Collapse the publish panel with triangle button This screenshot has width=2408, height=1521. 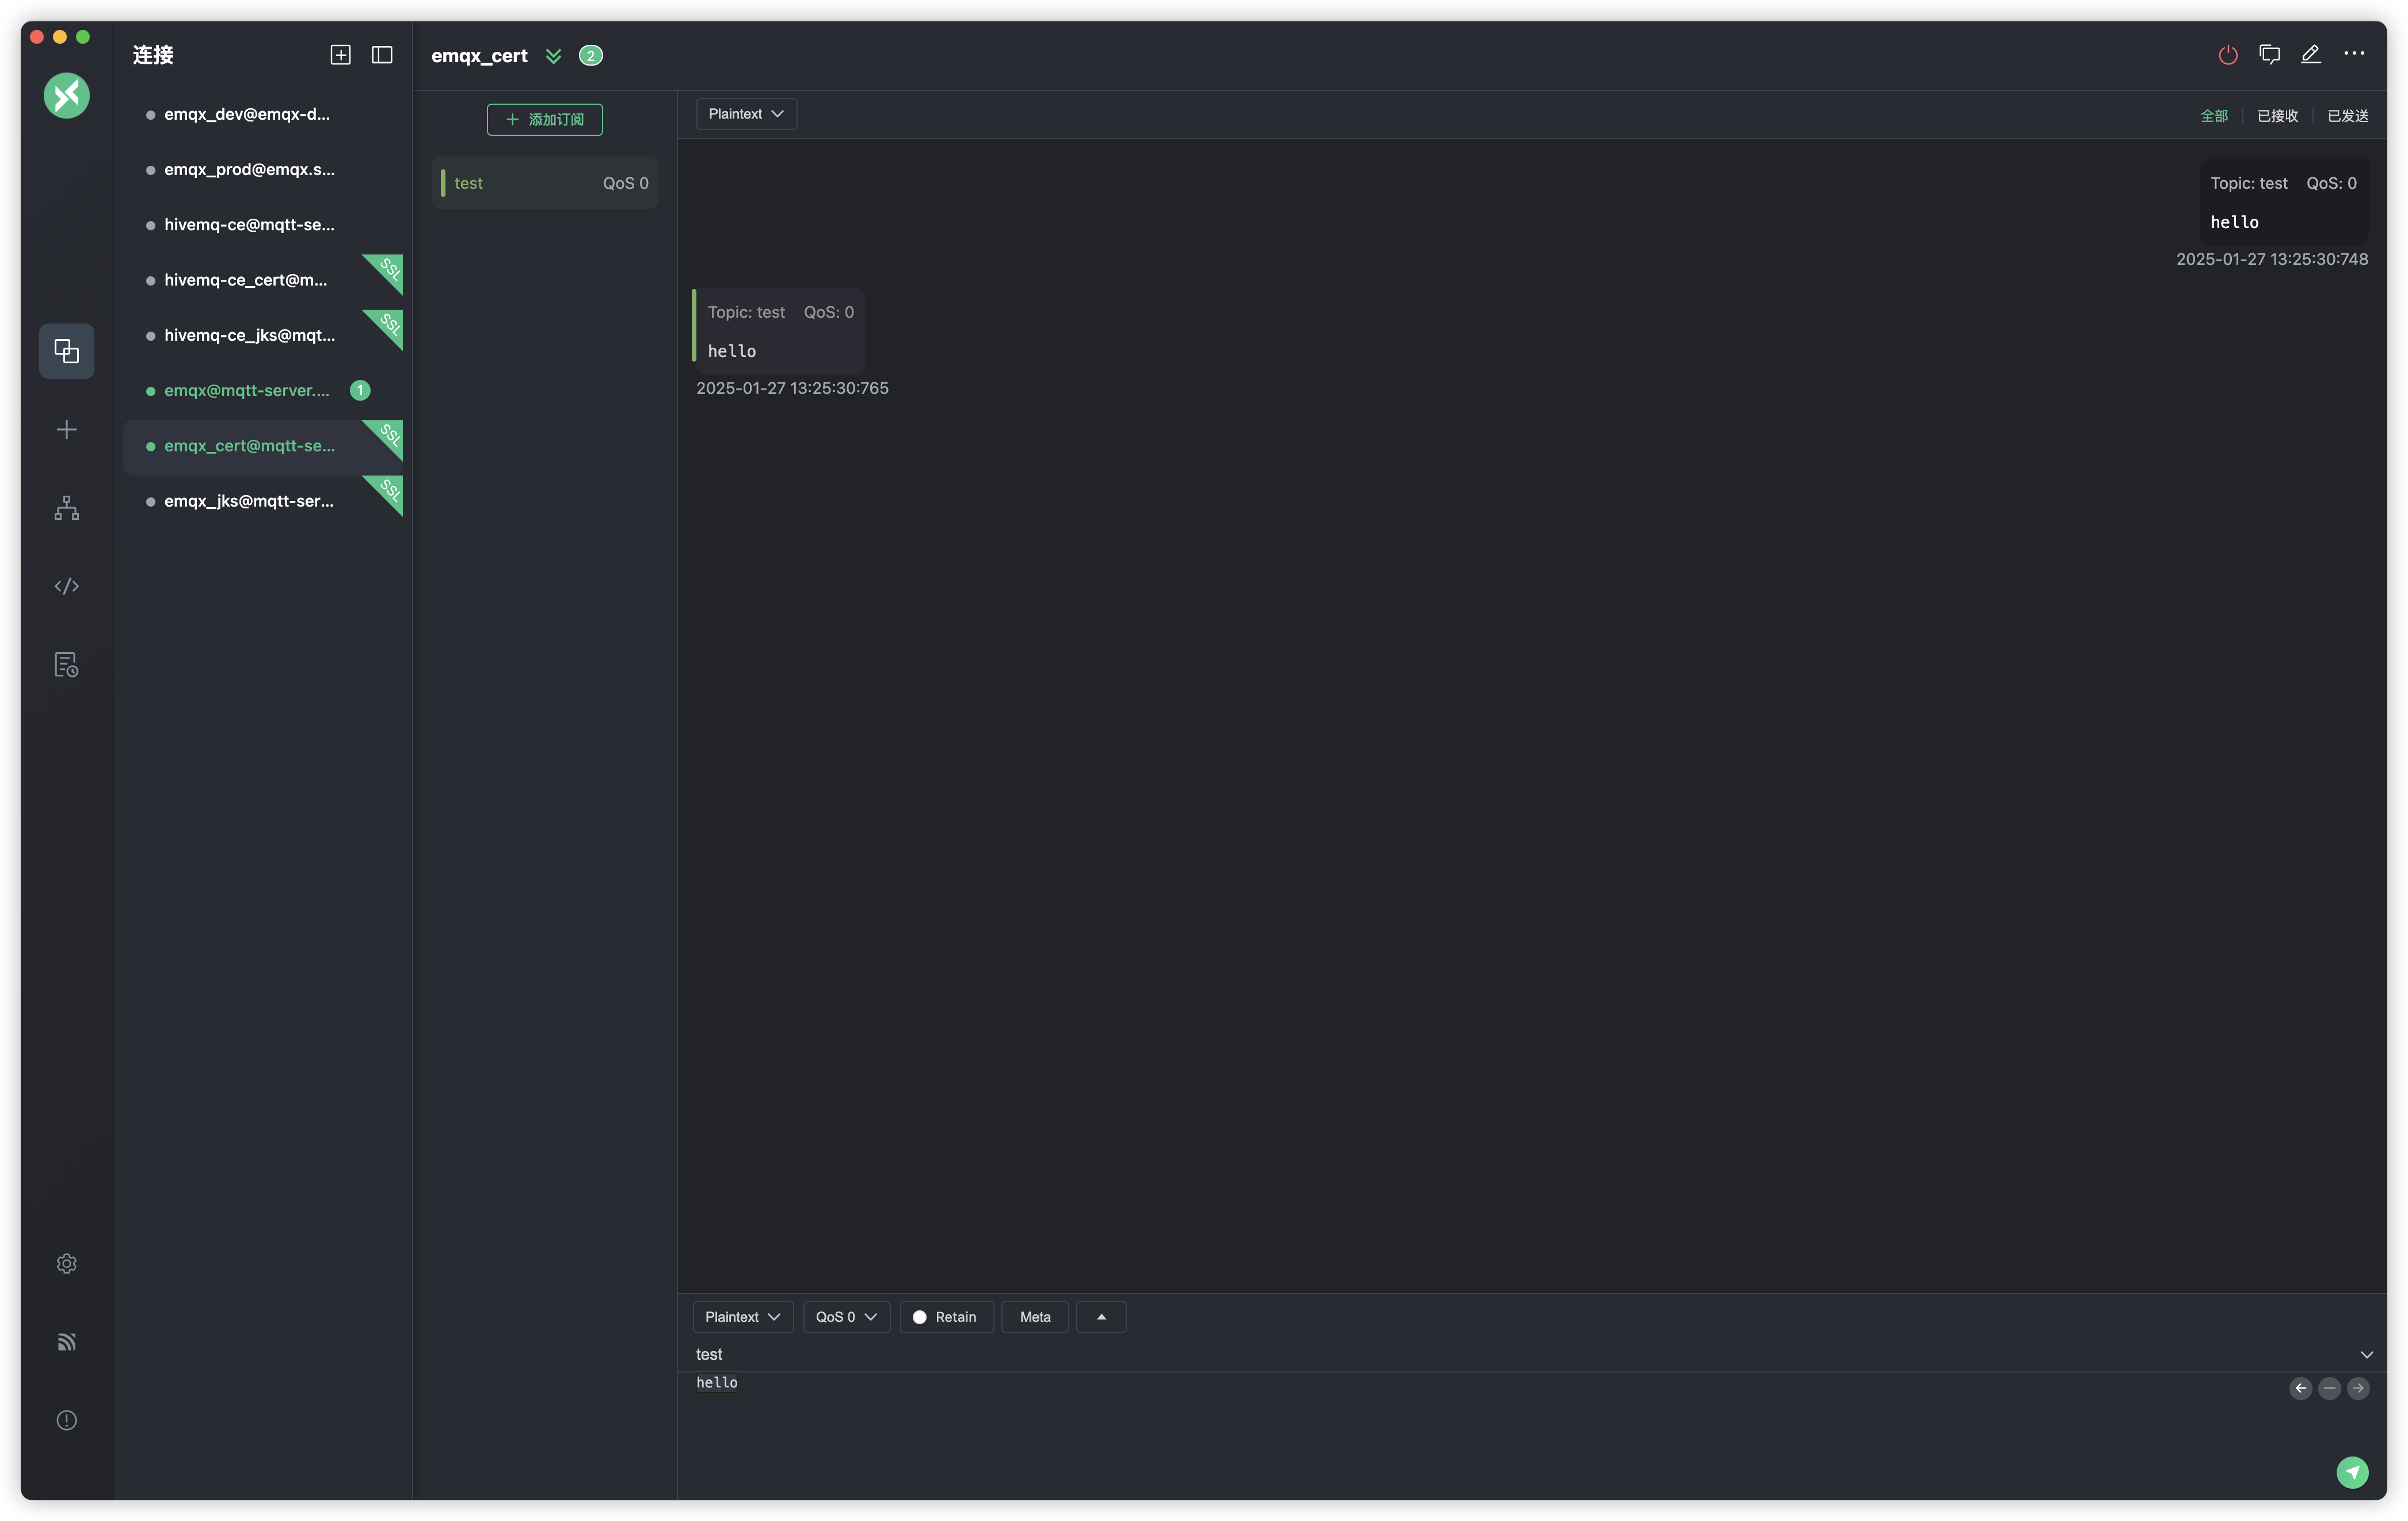pos(1101,1317)
